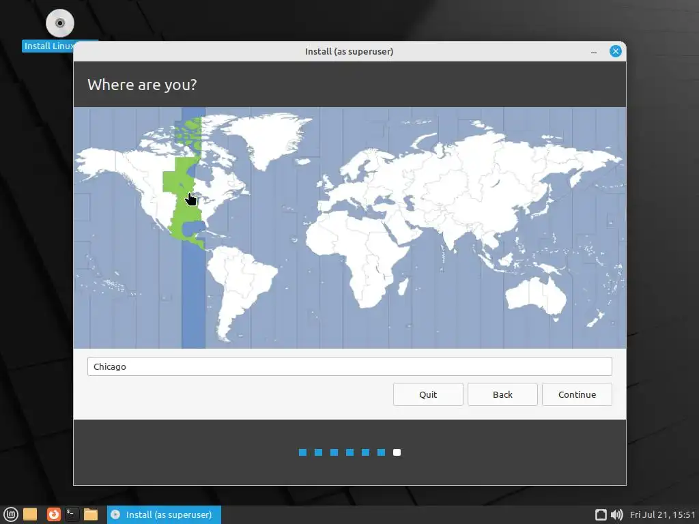
Task: Go back with the Back button
Action: coord(502,394)
